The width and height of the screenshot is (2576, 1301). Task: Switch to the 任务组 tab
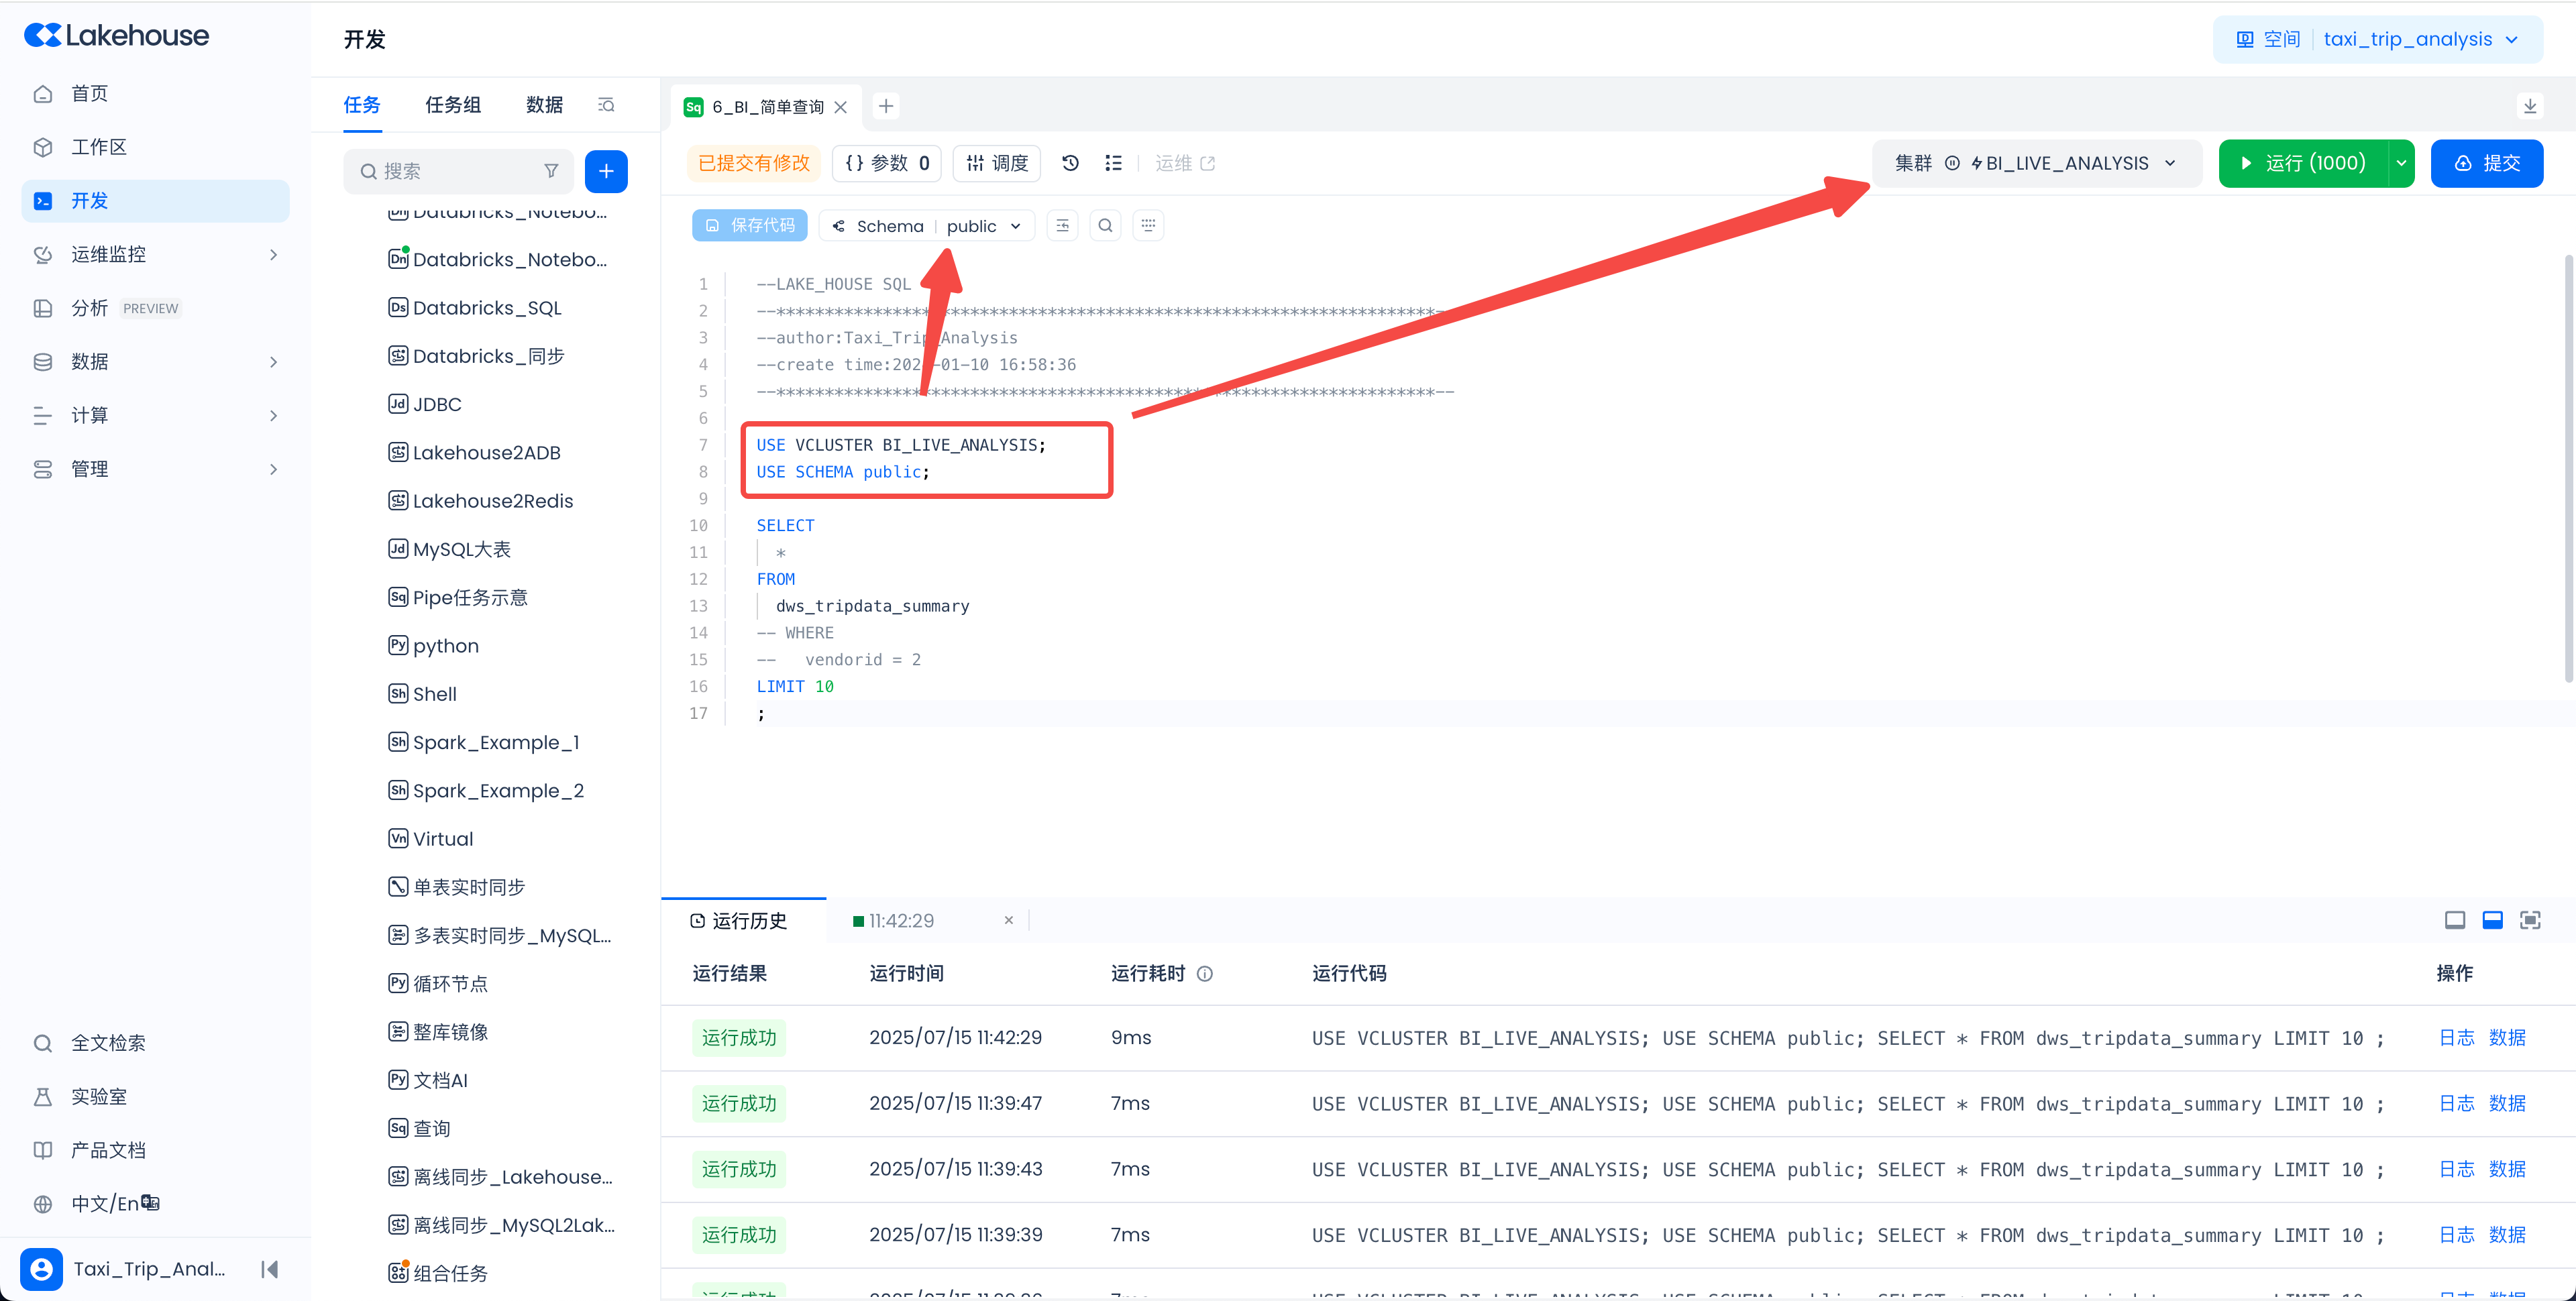pos(453,105)
